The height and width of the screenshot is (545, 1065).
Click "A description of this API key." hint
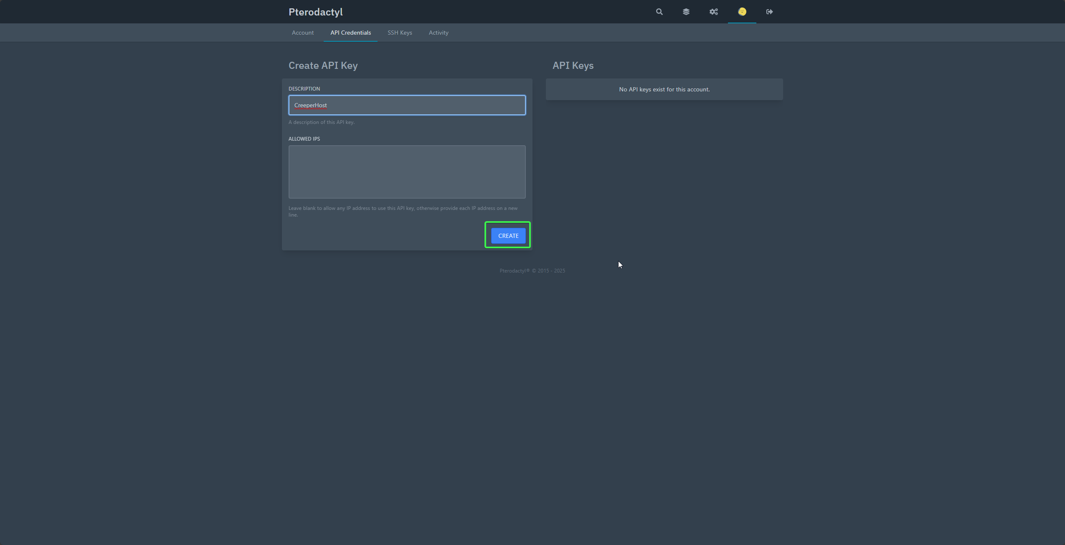coord(322,122)
